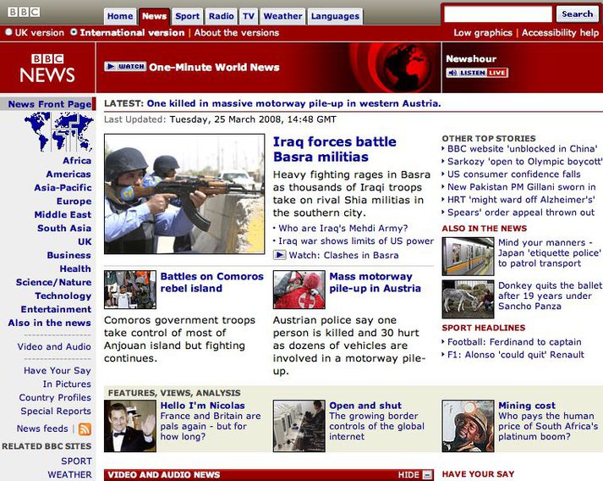Open BBC website 'unblocked in China' story
This screenshot has height=481, width=603.
(523, 149)
